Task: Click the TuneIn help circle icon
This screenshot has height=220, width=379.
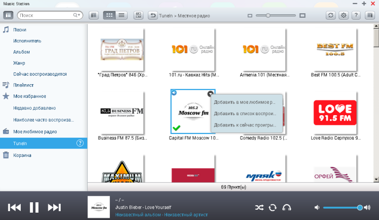Action: coord(80,143)
